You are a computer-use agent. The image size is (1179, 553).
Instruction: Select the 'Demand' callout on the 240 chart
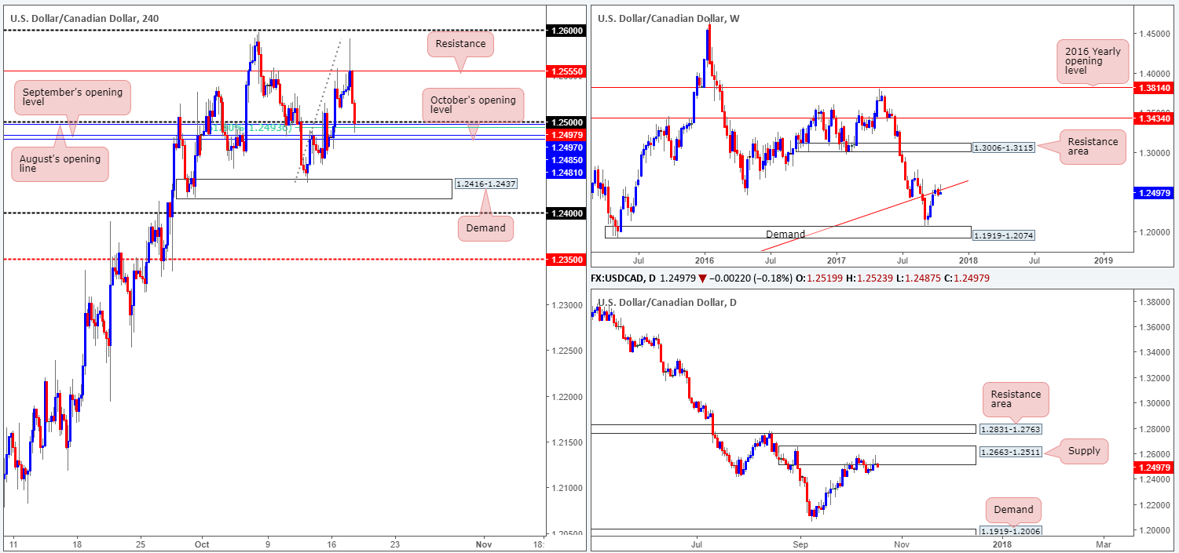click(x=486, y=228)
